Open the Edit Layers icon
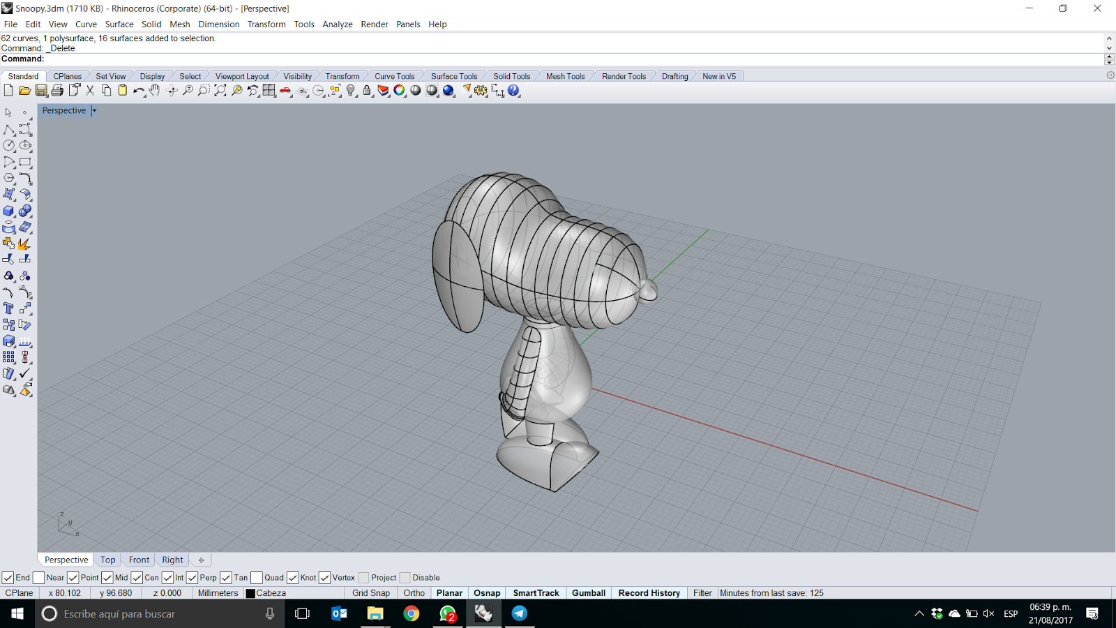 pos(383,91)
